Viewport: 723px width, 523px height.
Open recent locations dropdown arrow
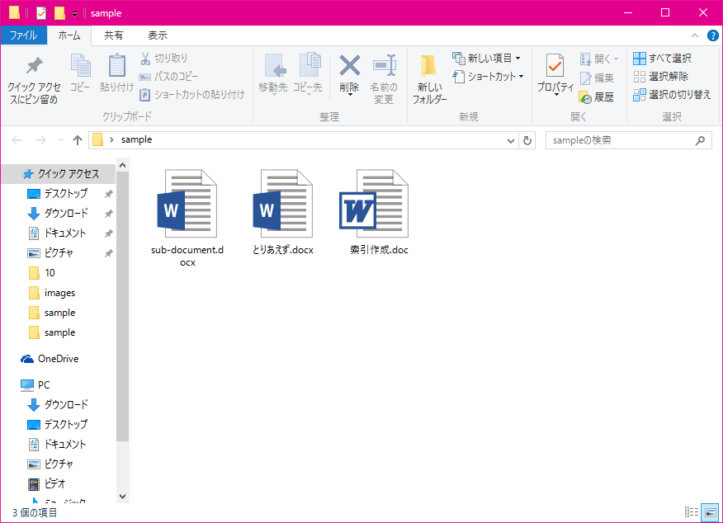coord(60,140)
